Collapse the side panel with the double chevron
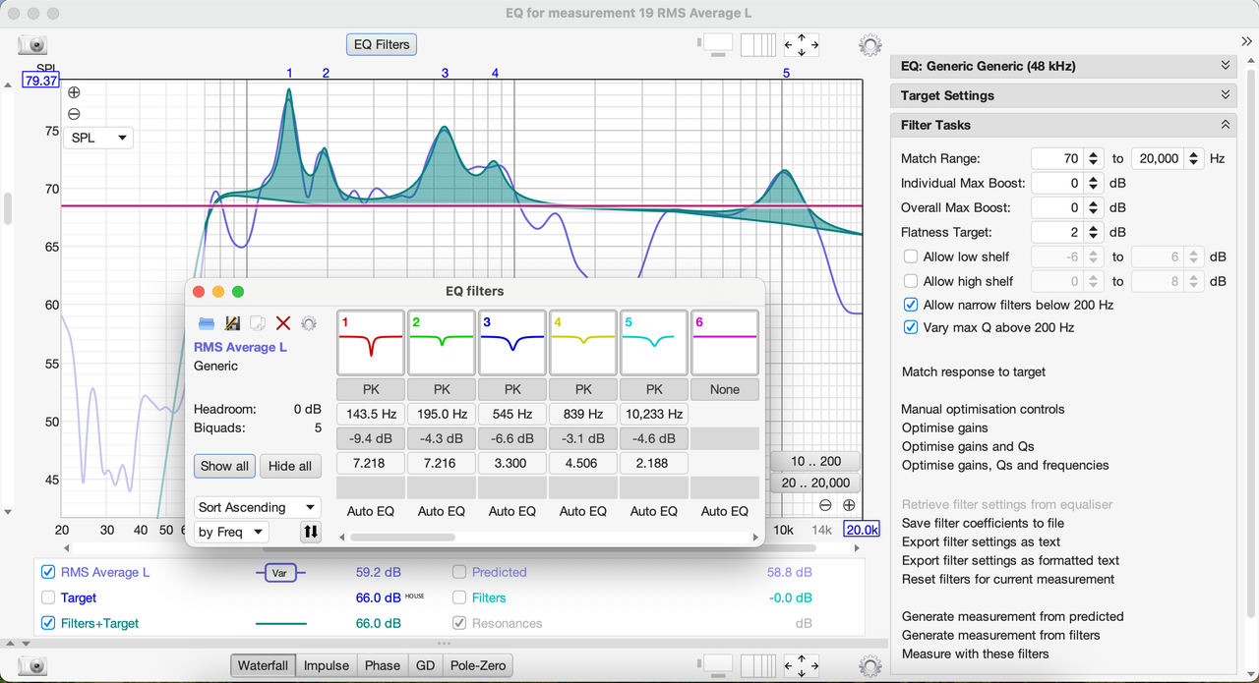 click(1246, 40)
